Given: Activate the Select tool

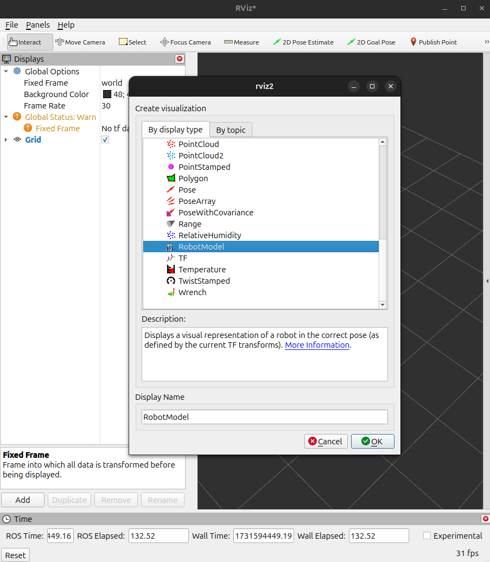Looking at the screenshot, I should pos(132,42).
